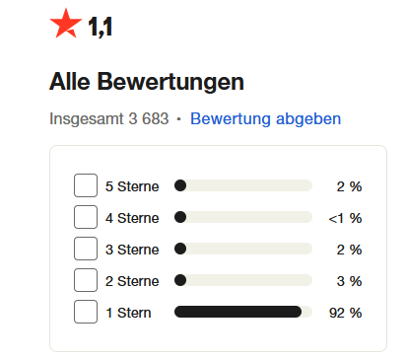Enable the 3 Sterne filter checkbox
The width and height of the screenshot is (407, 360).
pos(86,249)
